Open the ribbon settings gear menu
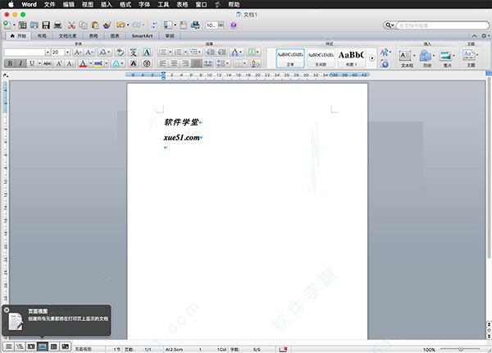The width and height of the screenshot is (492, 353). (x=485, y=36)
